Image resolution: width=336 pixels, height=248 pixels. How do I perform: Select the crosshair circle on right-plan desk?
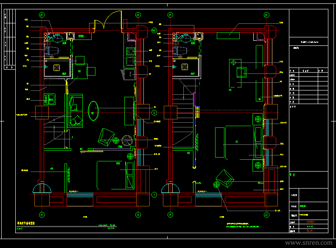click(x=234, y=63)
